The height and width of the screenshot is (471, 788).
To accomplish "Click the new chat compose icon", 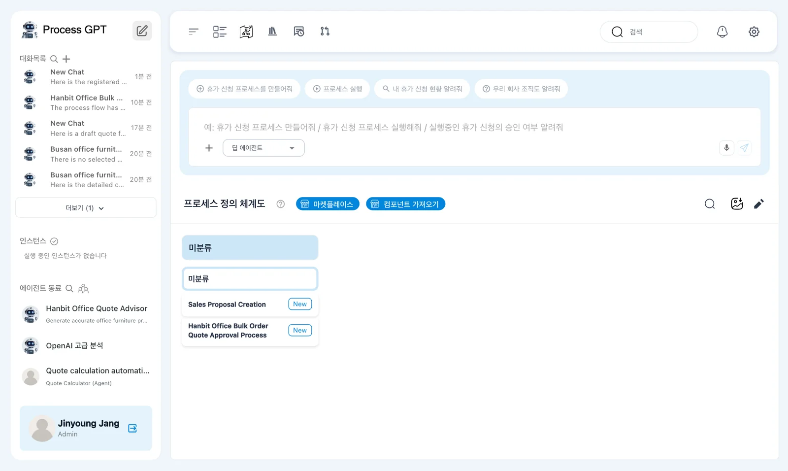I will tap(142, 31).
